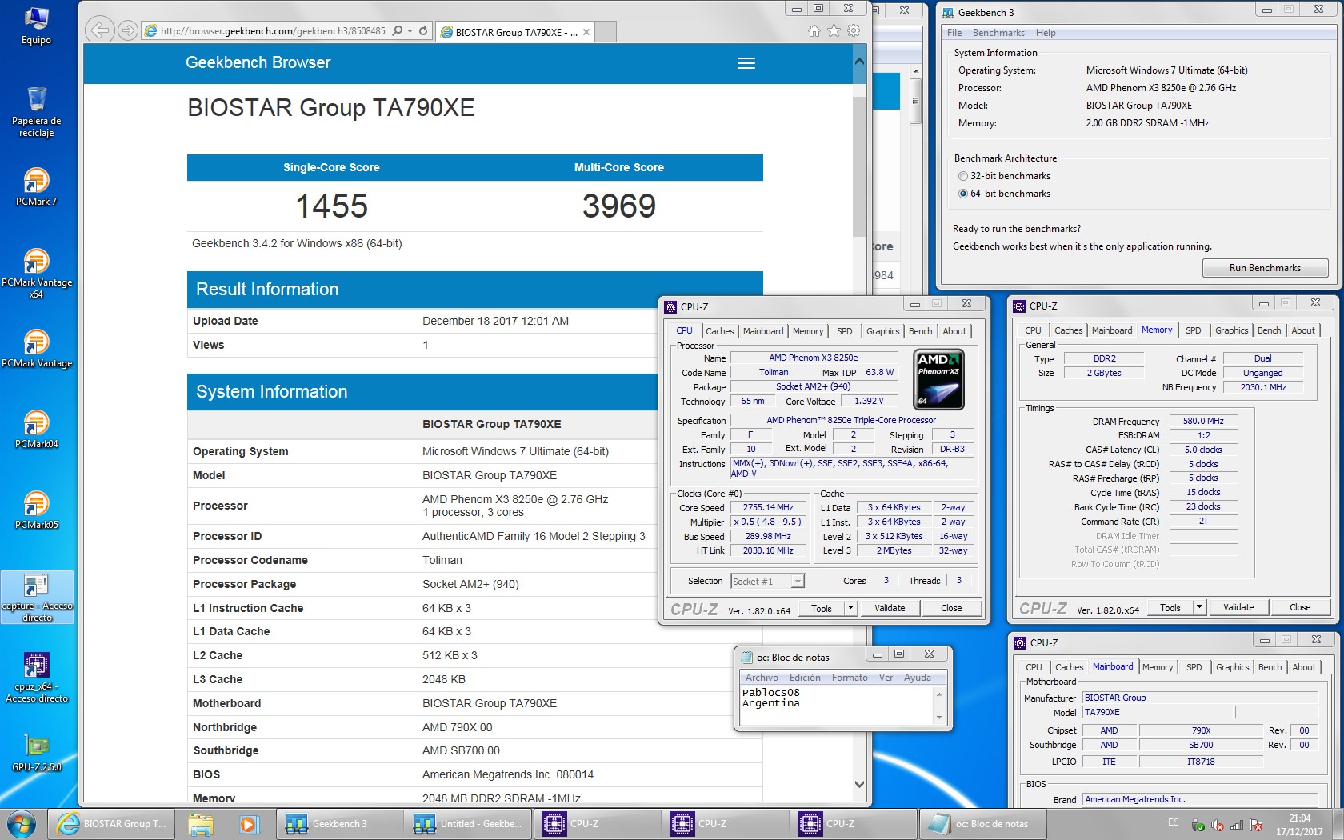Select the 32-bit benchmarks radio button
1344x840 pixels.
pos(963,176)
